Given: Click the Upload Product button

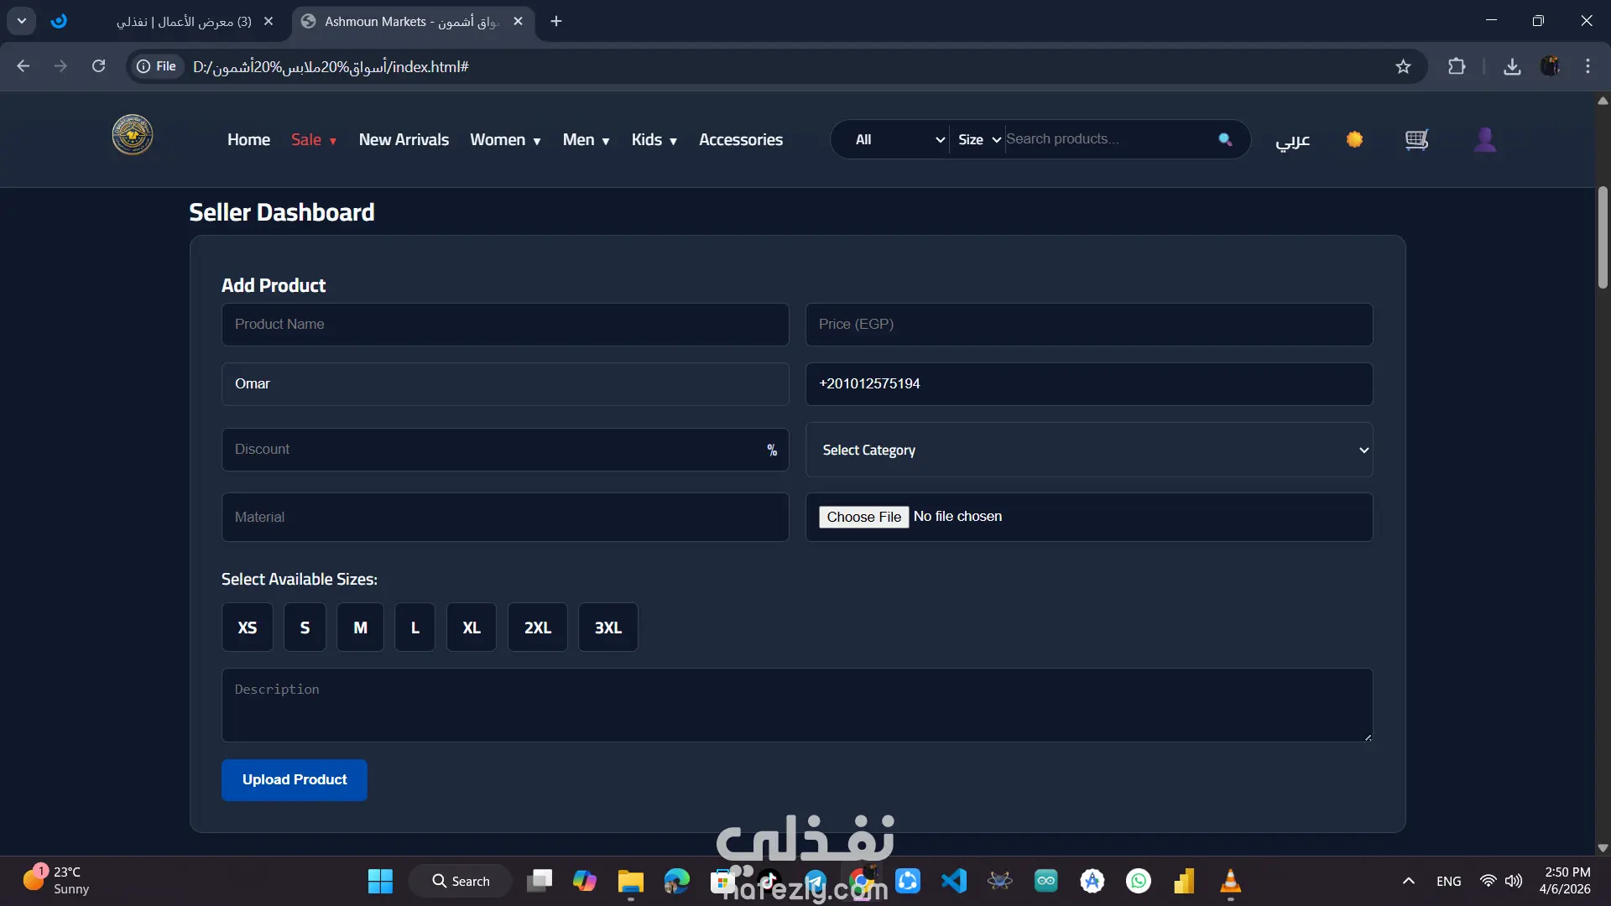Looking at the screenshot, I should pyautogui.click(x=294, y=780).
